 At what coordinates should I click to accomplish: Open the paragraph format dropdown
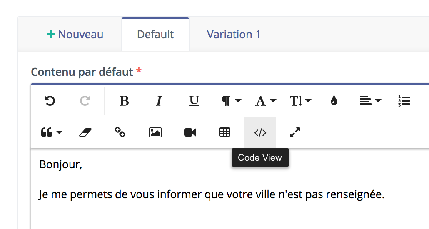tap(231, 101)
